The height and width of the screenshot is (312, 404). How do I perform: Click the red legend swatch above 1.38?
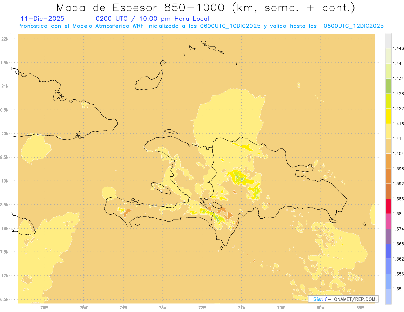tap(388, 206)
